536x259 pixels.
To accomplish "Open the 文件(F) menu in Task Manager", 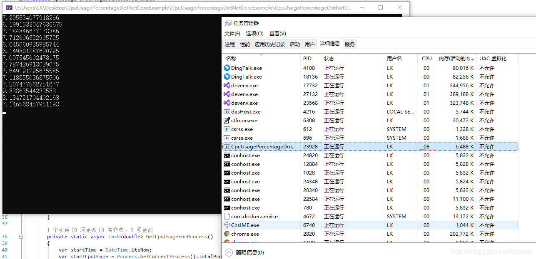I will click(232, 34).
